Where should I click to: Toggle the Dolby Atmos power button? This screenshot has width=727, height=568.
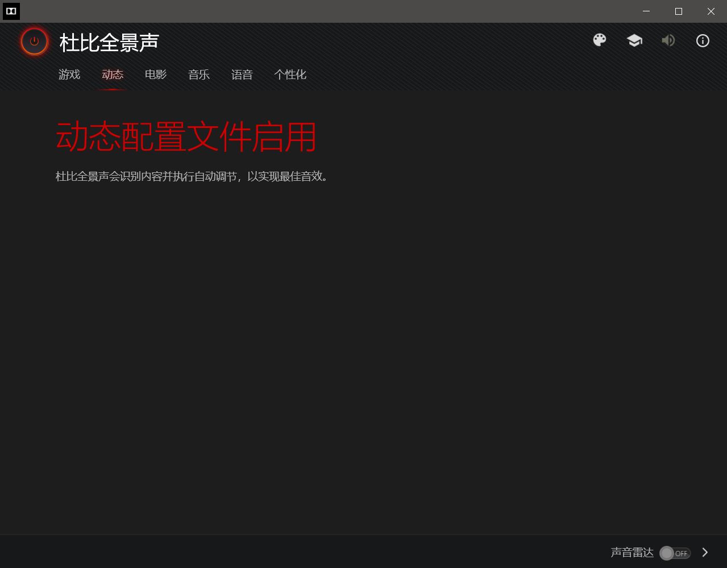tap(35, 42)
